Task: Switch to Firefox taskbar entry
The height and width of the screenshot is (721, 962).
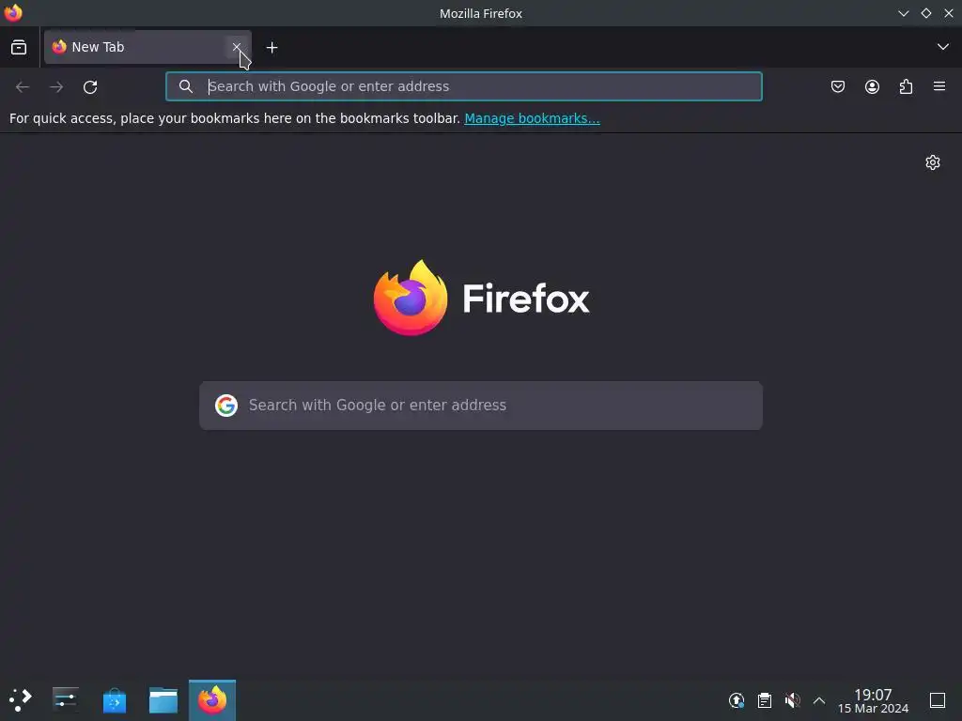Action: [x=212, y=700]
